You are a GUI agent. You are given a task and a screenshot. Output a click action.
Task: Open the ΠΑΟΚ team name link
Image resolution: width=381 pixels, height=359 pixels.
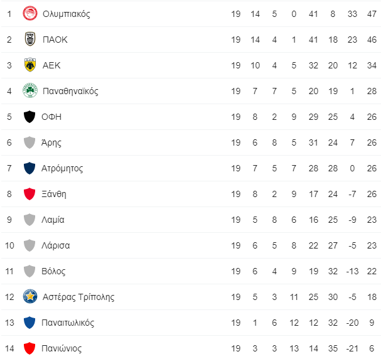55,40
